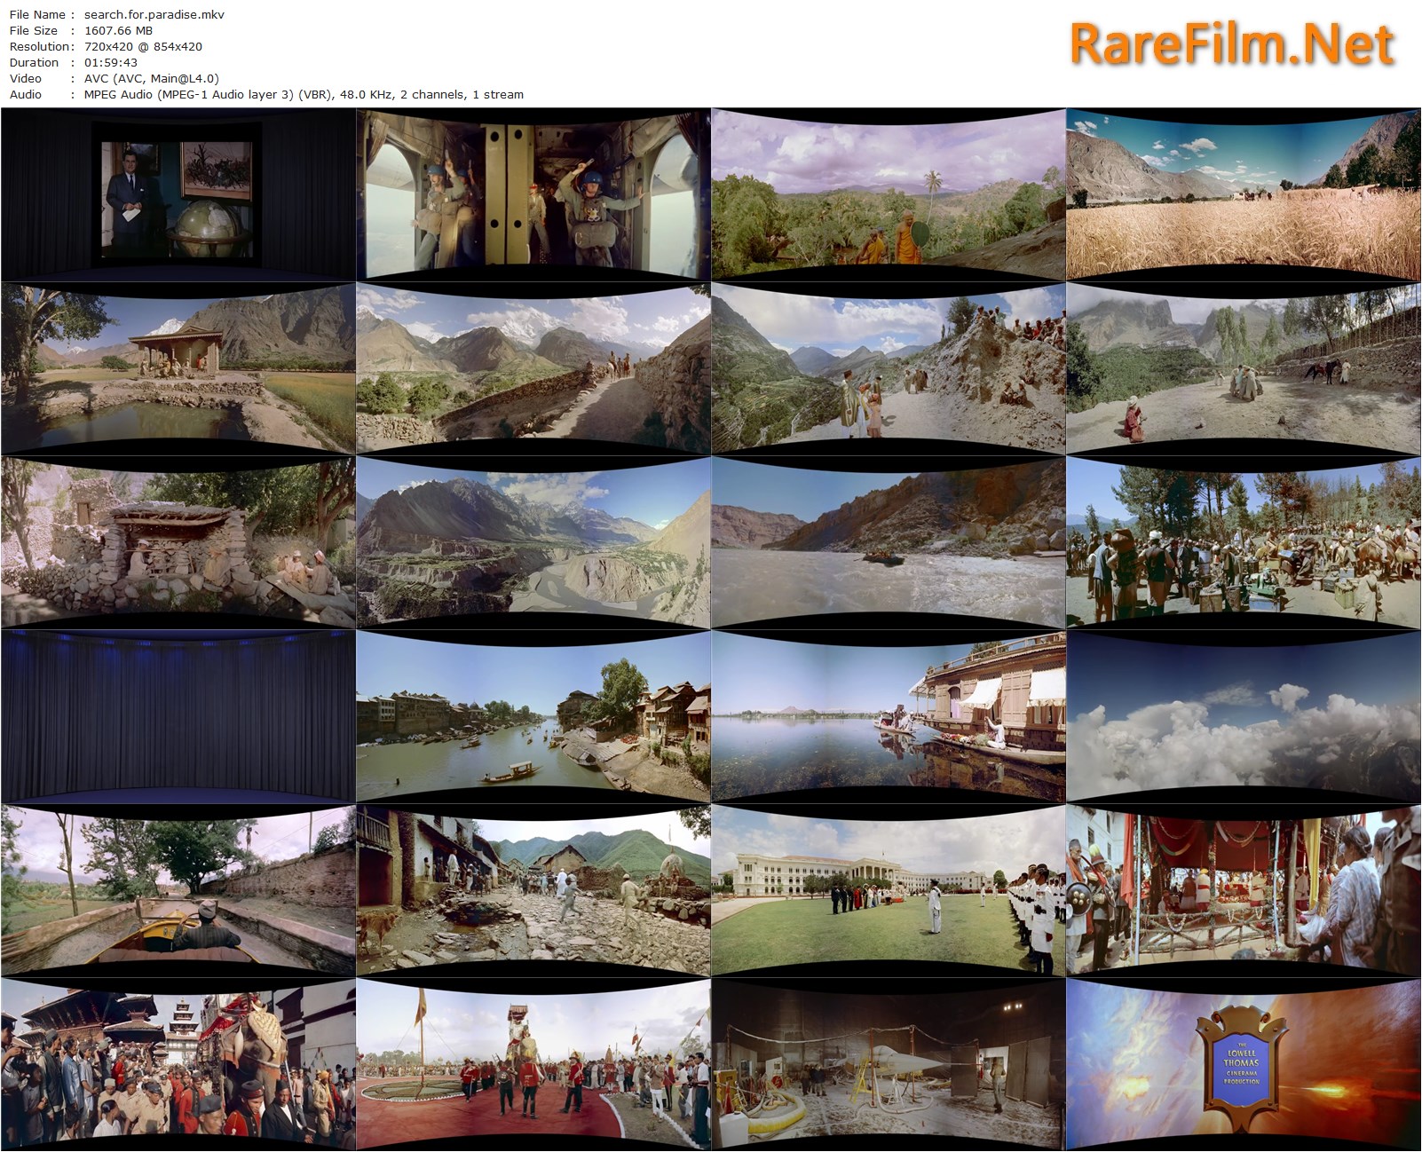Click the clouds above mountains thumbnail
Image resolution: width=1422 pixels, height=1152 pixels.
[1243, 716]
